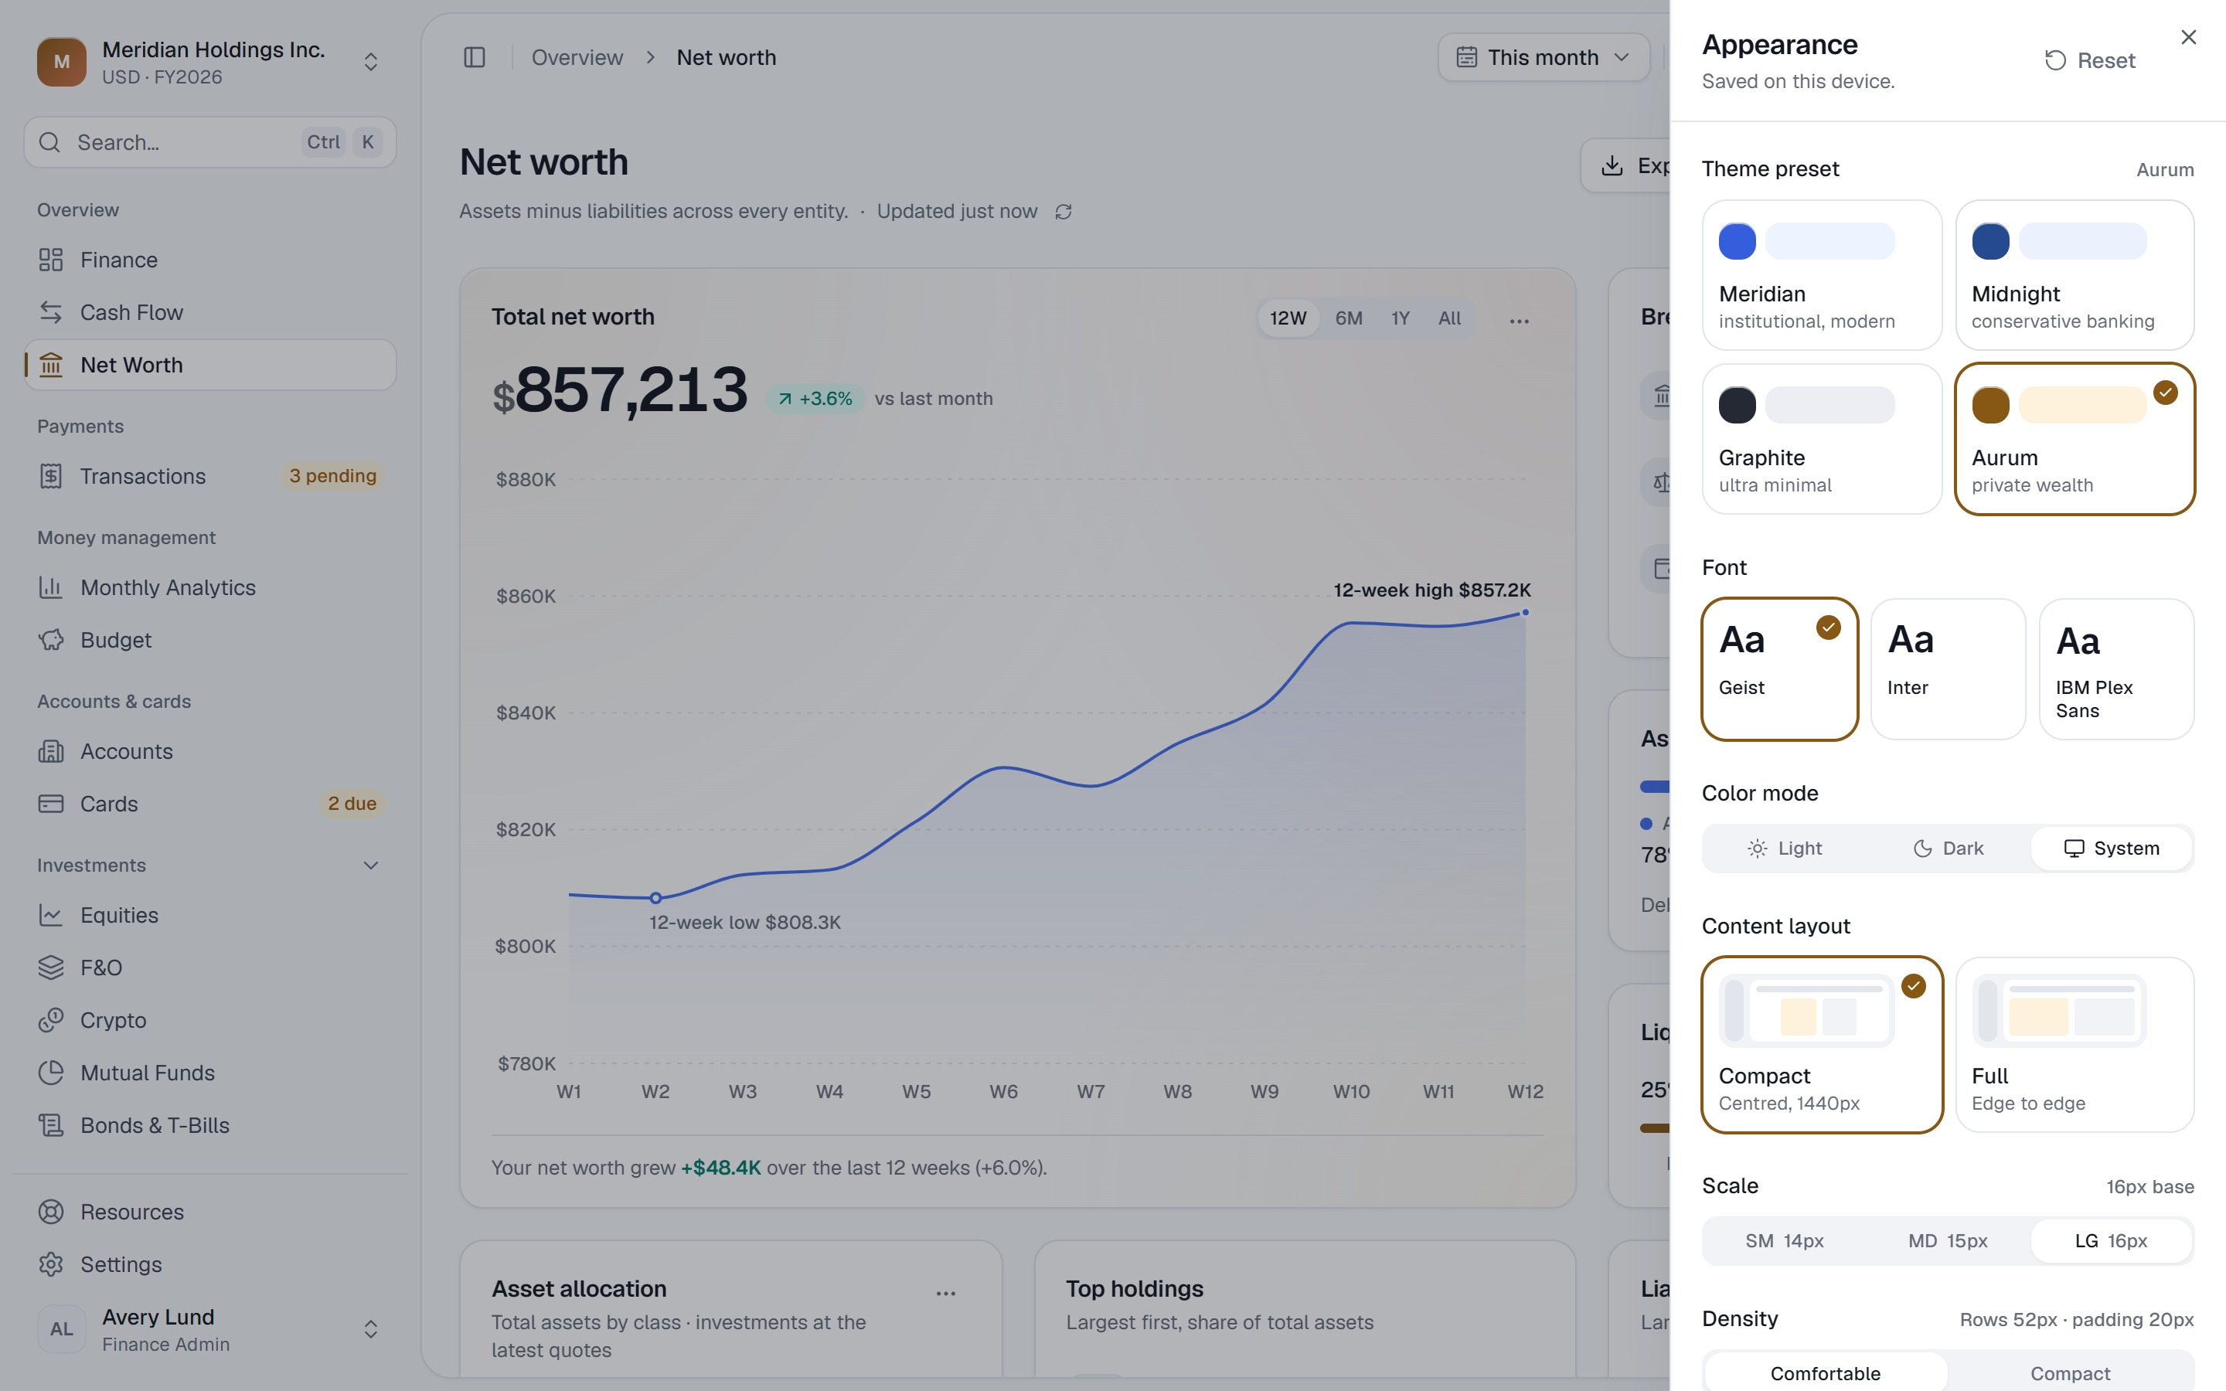The height and width of the screenshot is (1391, 2226).
Task: Open Mutual Funds pie chart icon
Action: (x=52, y=1073)
